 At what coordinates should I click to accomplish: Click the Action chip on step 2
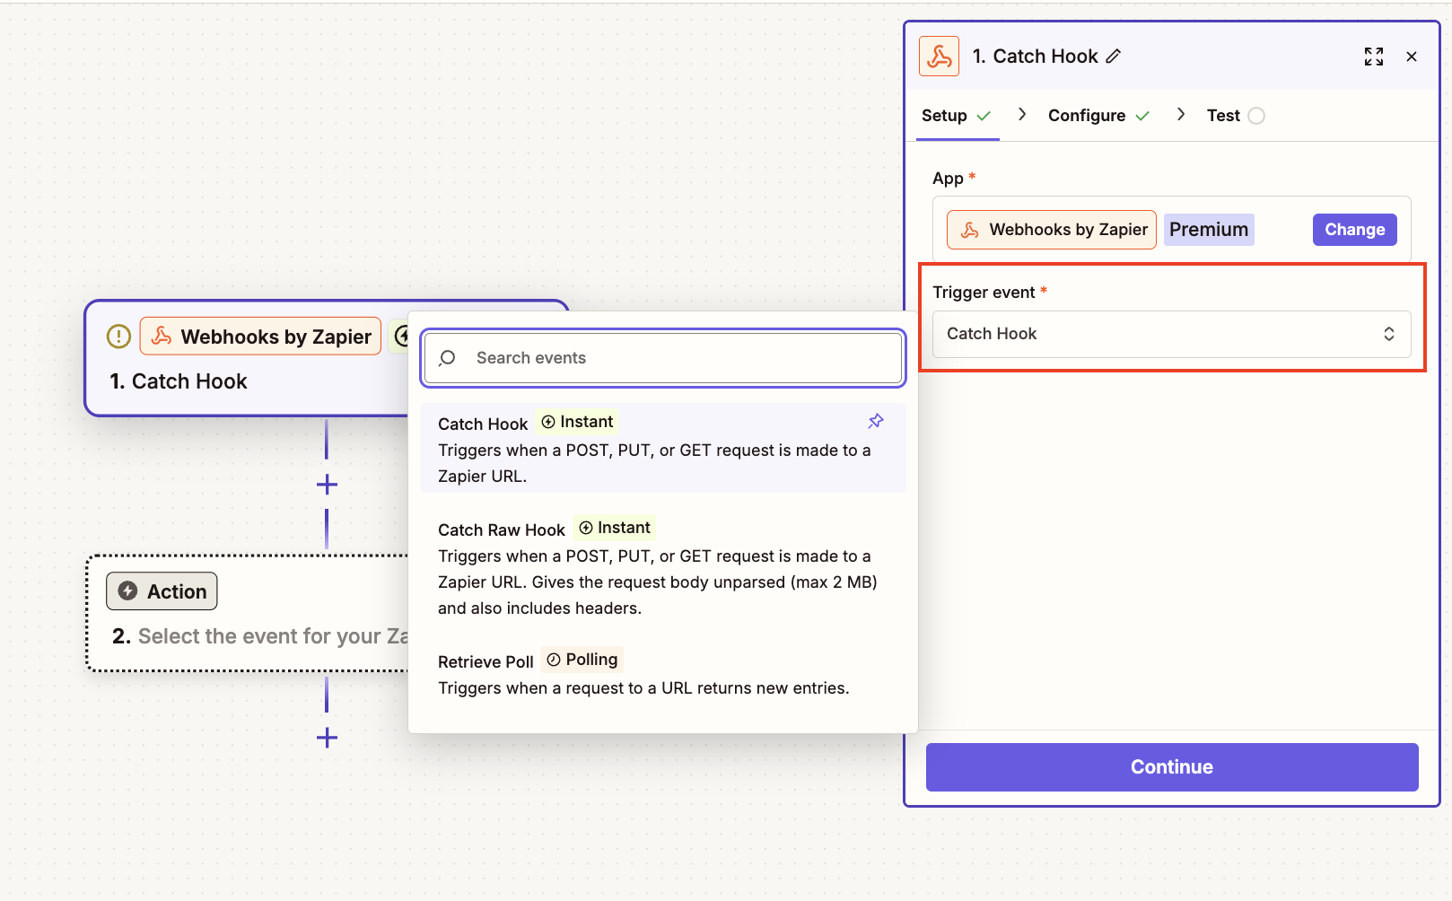[162, 591]
